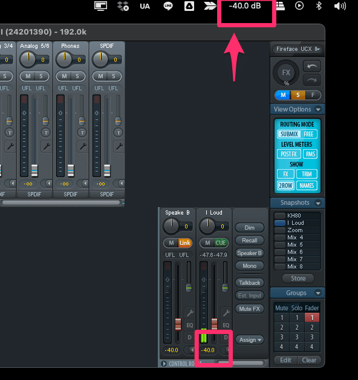Image resolution: width=358 pixels, height=380 pixels.
Task: Expand Analog 5/6 channel with arrow
Action: pos(46,184)
